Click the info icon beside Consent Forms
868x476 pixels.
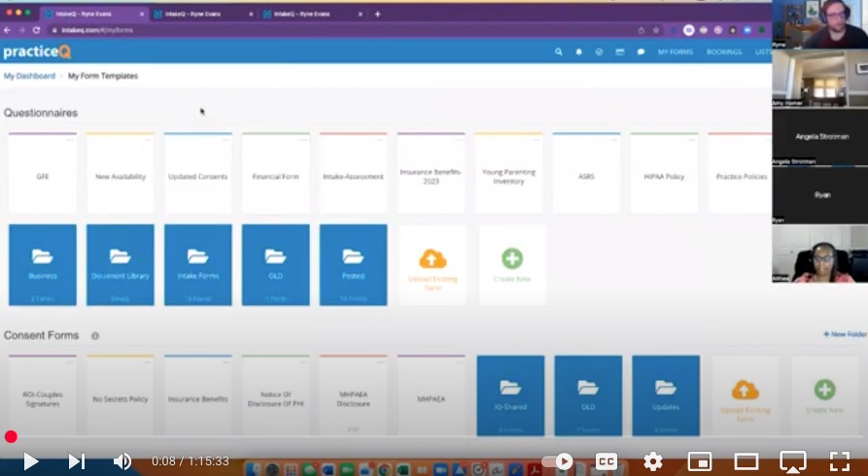pos(95,336)
